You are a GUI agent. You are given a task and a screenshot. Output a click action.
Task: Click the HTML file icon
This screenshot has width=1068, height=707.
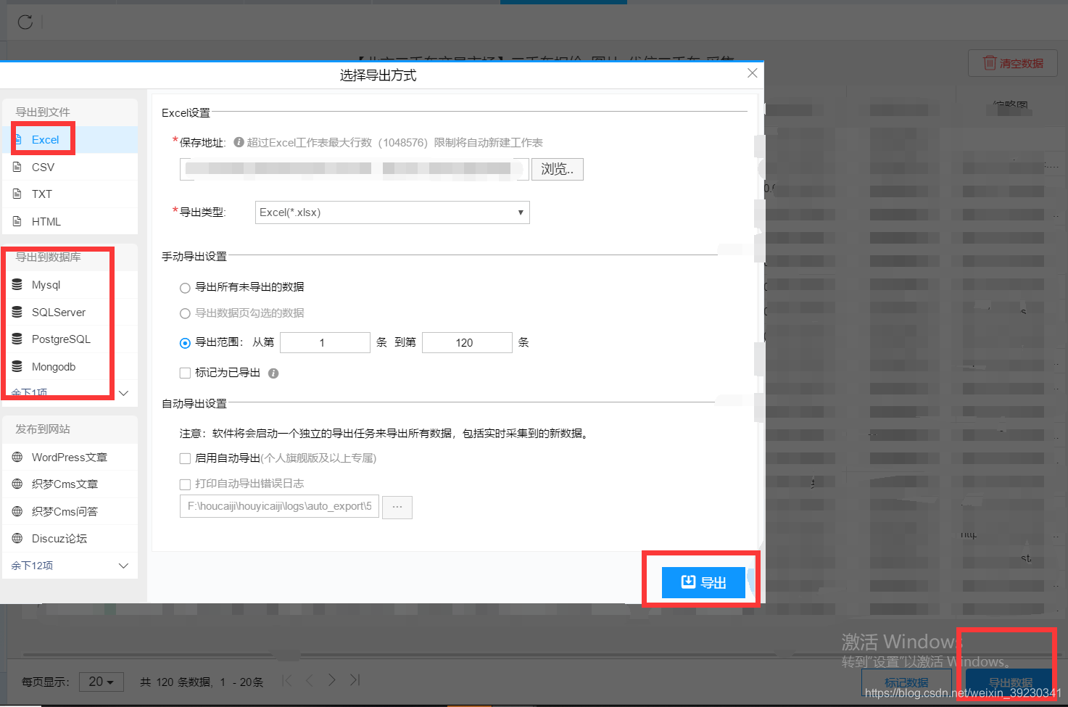click(17, 221)
